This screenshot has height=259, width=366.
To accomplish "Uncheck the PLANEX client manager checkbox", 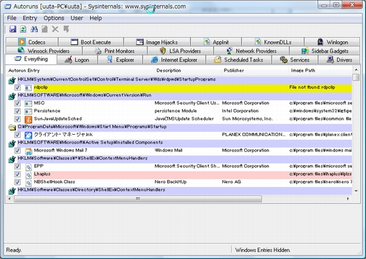I will tap(17, 135).
